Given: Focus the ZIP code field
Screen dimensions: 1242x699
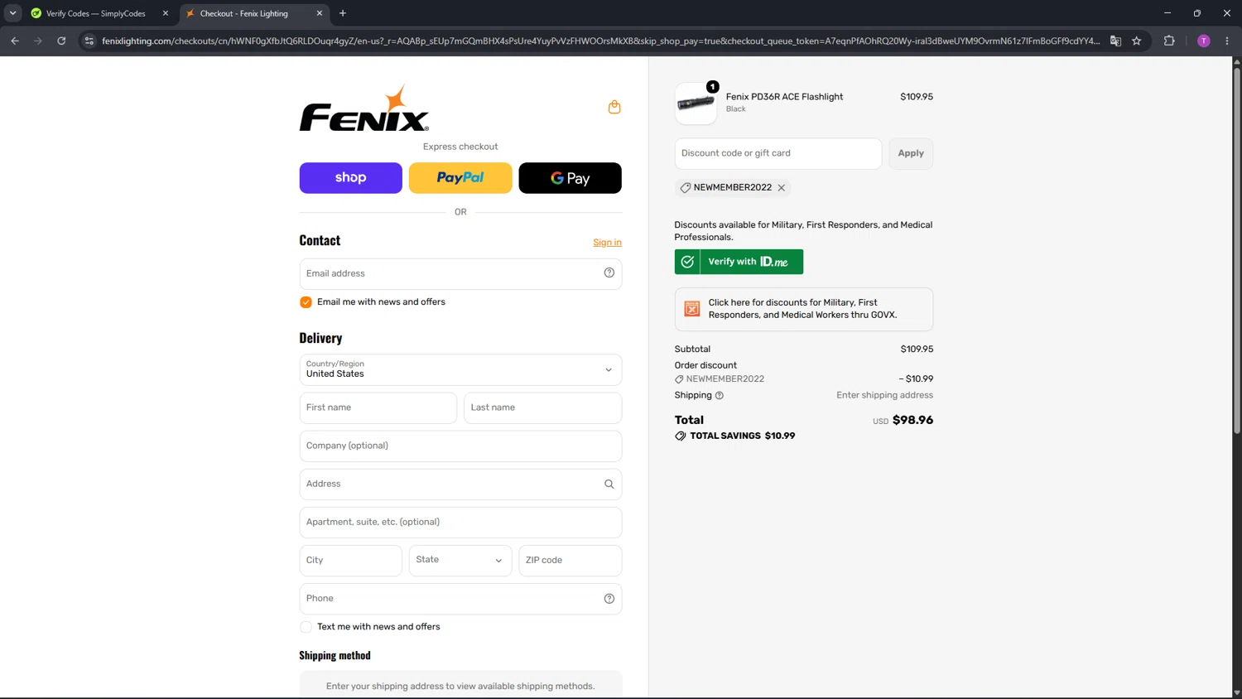Looking at the screenshot, I should click(x=570, y=561).
